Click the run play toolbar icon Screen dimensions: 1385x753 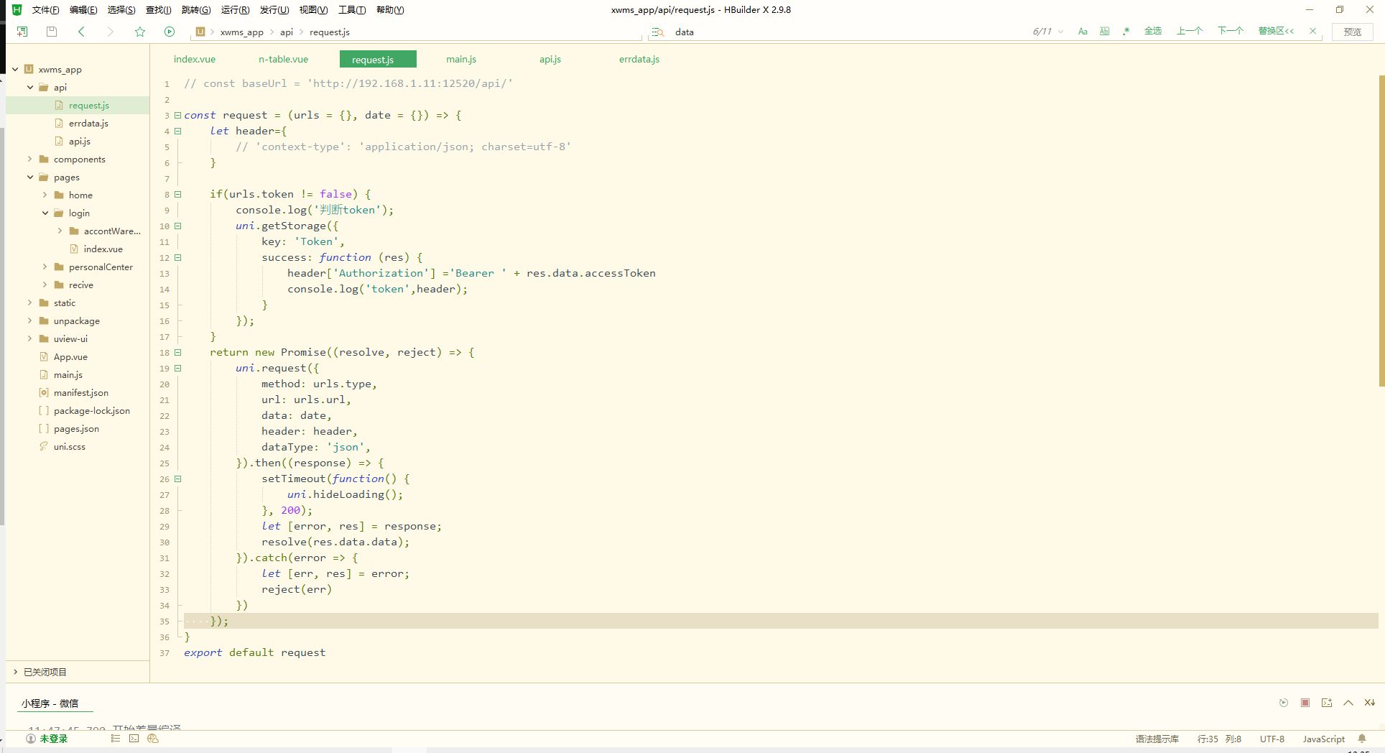(170, 32)
